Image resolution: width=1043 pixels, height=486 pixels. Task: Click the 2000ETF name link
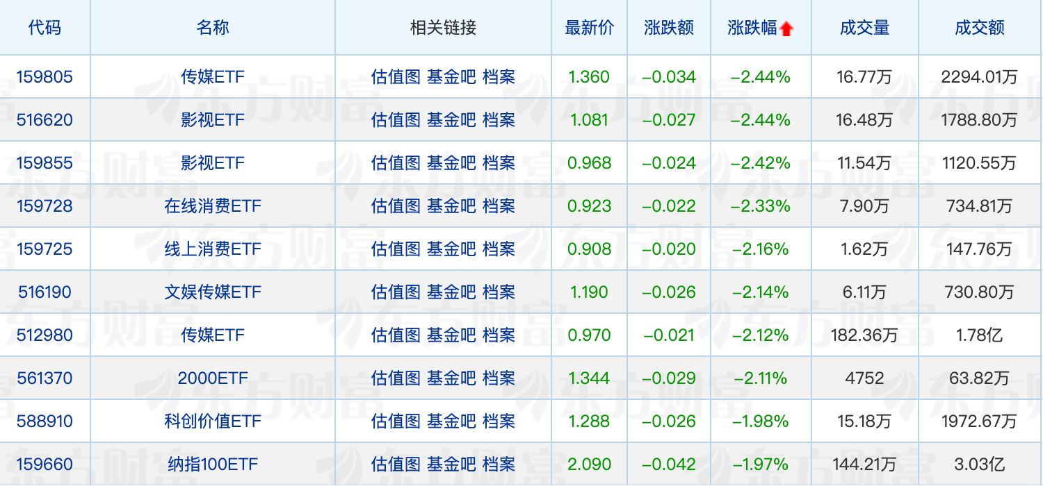coord(213,378)
